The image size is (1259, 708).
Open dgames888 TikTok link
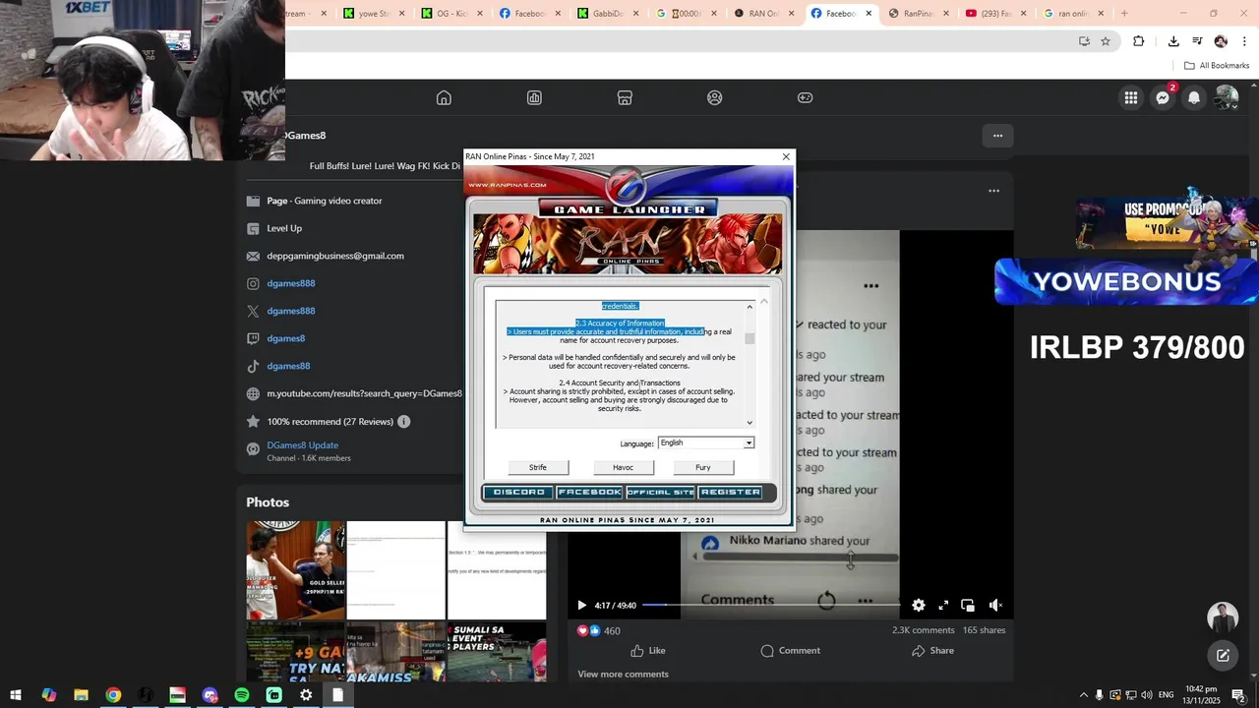[x=288, y=366]
